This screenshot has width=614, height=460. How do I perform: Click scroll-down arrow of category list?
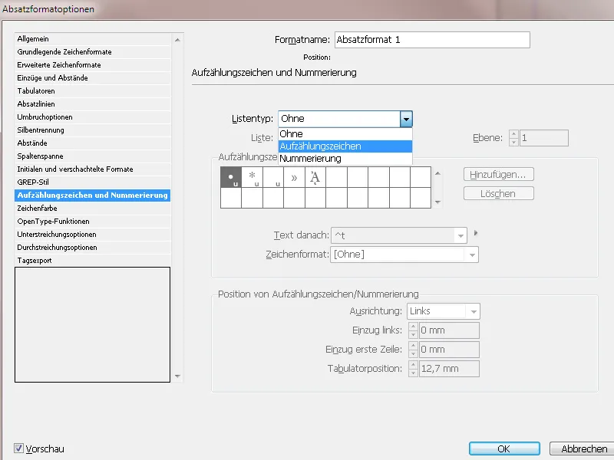click(x=177, y=376)
